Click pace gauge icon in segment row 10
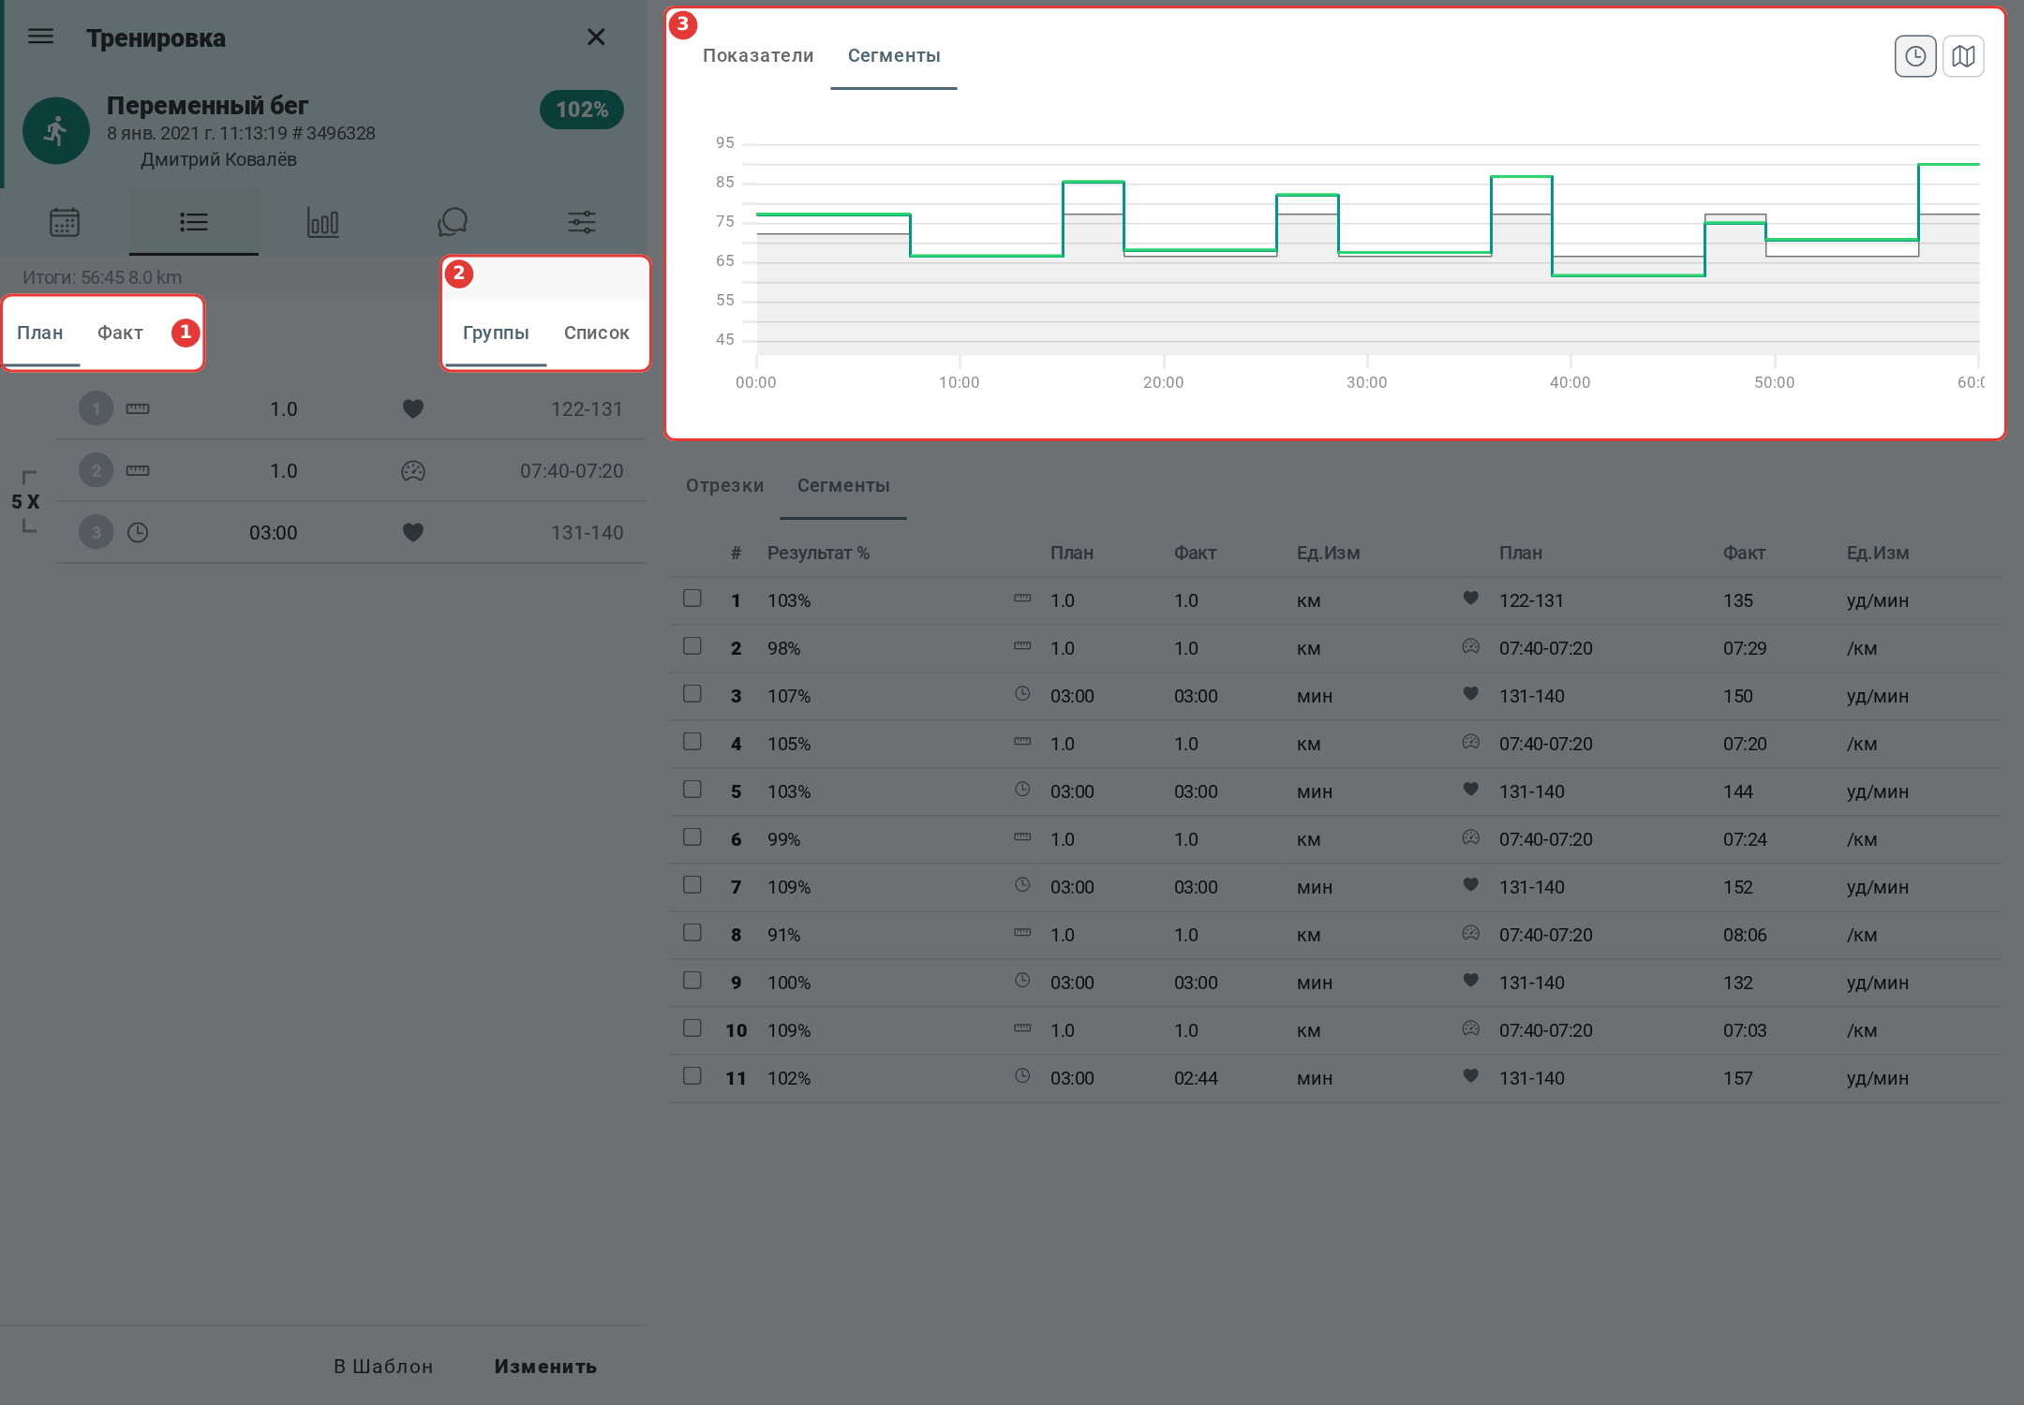 pyautogui.click(x=1471, y=1028)
